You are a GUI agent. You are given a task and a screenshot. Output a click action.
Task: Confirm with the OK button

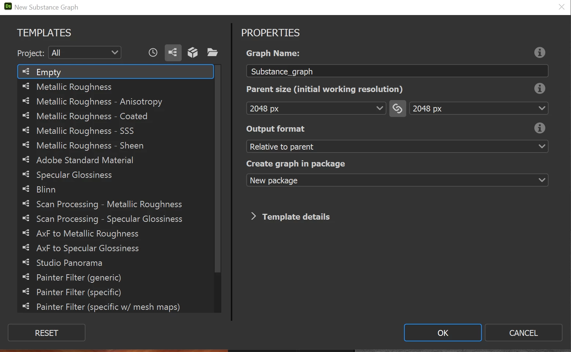pyautogui.click(x=443, y=333)
